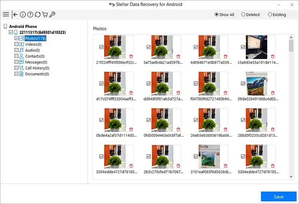Click trash icon on photo 21f224fff45f006ecf32c
Viewport: 299px width, 204px height.
tap(131, 56)
